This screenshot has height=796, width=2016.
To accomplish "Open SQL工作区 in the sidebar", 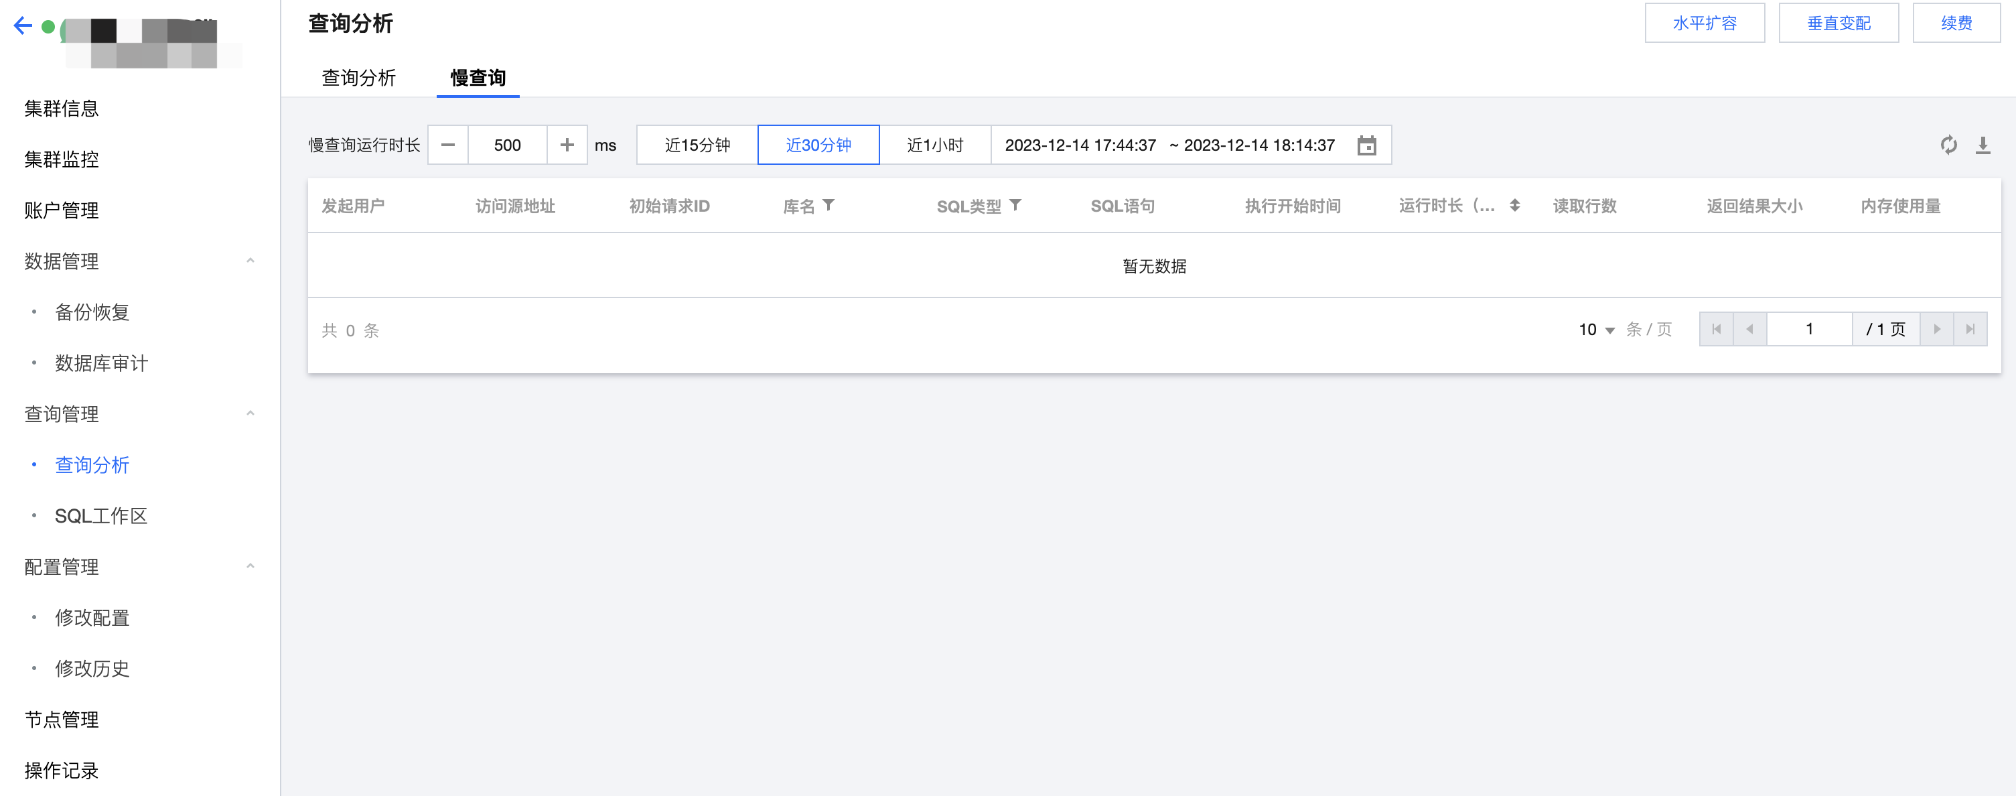I will tap(101, 516).
